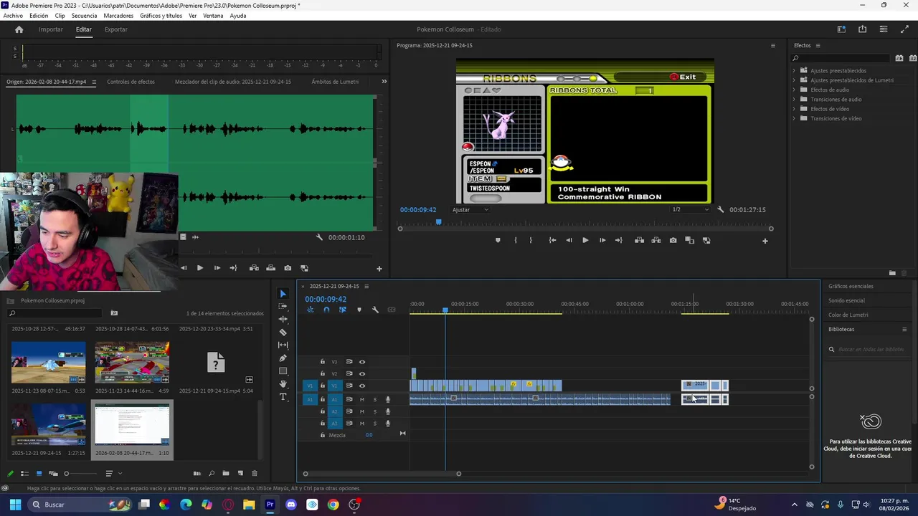Select the Pen tool
Screen dimensions: 918x516
pos(283,358)
